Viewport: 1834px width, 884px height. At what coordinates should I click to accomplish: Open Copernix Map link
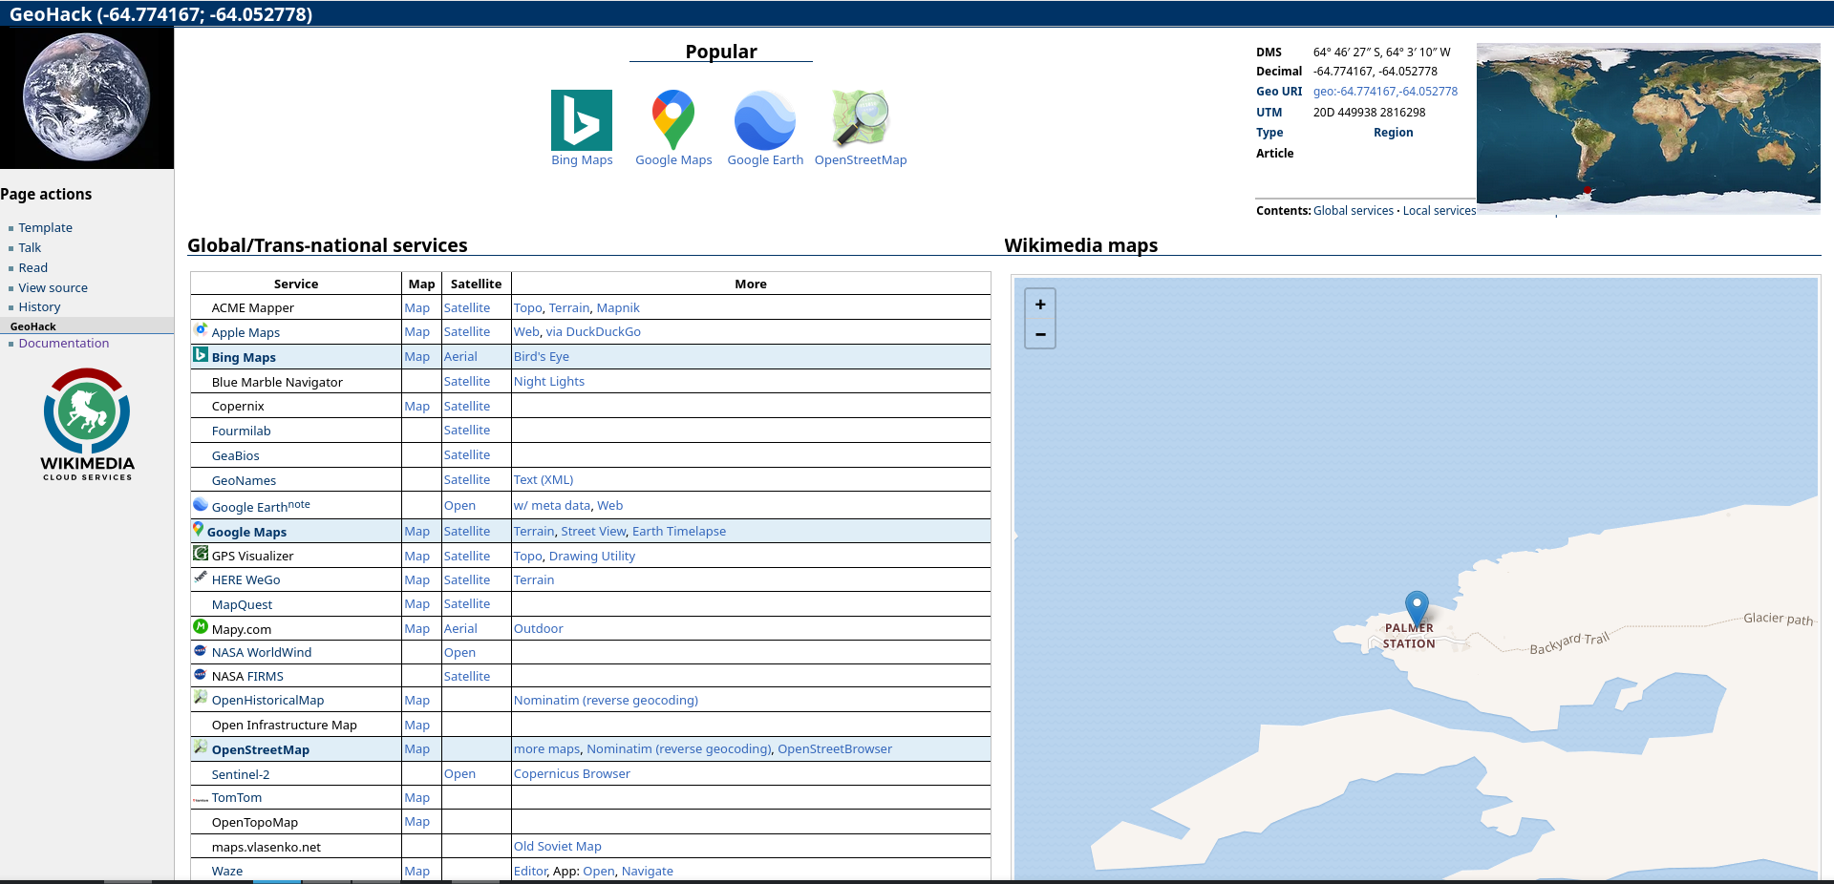click(x=417, y=406)
